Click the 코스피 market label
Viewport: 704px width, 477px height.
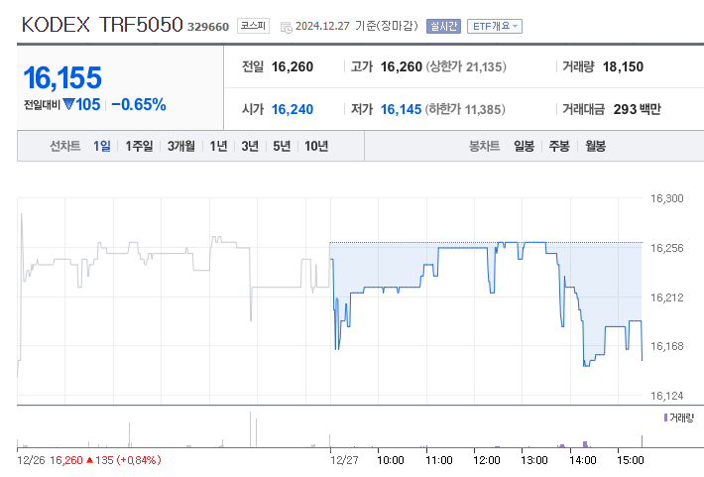click(x=253, y=26)
